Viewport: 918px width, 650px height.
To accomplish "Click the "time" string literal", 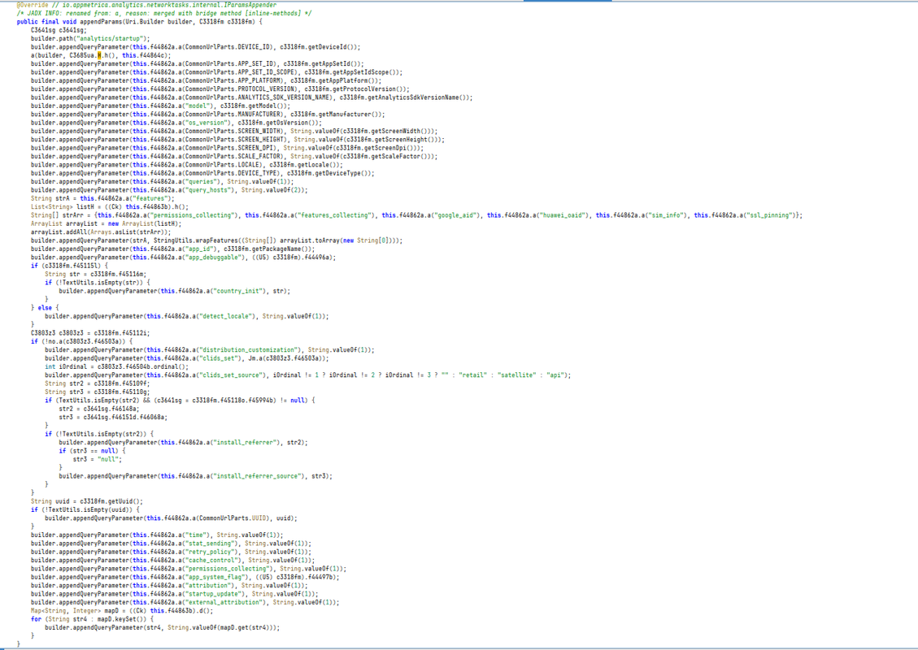I will 195,535.
